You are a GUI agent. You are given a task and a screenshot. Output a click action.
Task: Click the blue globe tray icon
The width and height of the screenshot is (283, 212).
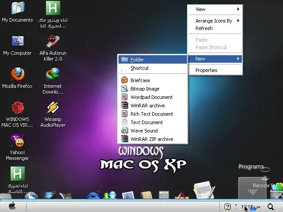coord(253,208)
